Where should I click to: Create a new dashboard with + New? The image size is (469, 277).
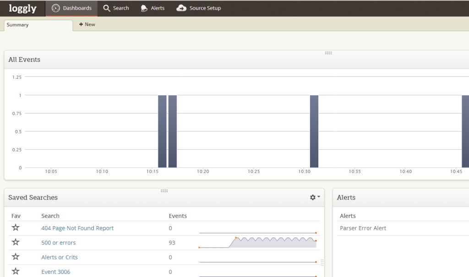pos(87,24)
